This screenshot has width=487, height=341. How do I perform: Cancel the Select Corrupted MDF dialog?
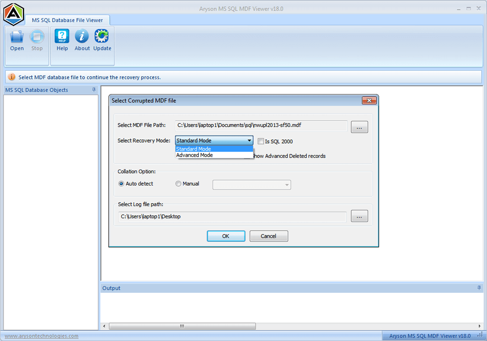point(269,236)
